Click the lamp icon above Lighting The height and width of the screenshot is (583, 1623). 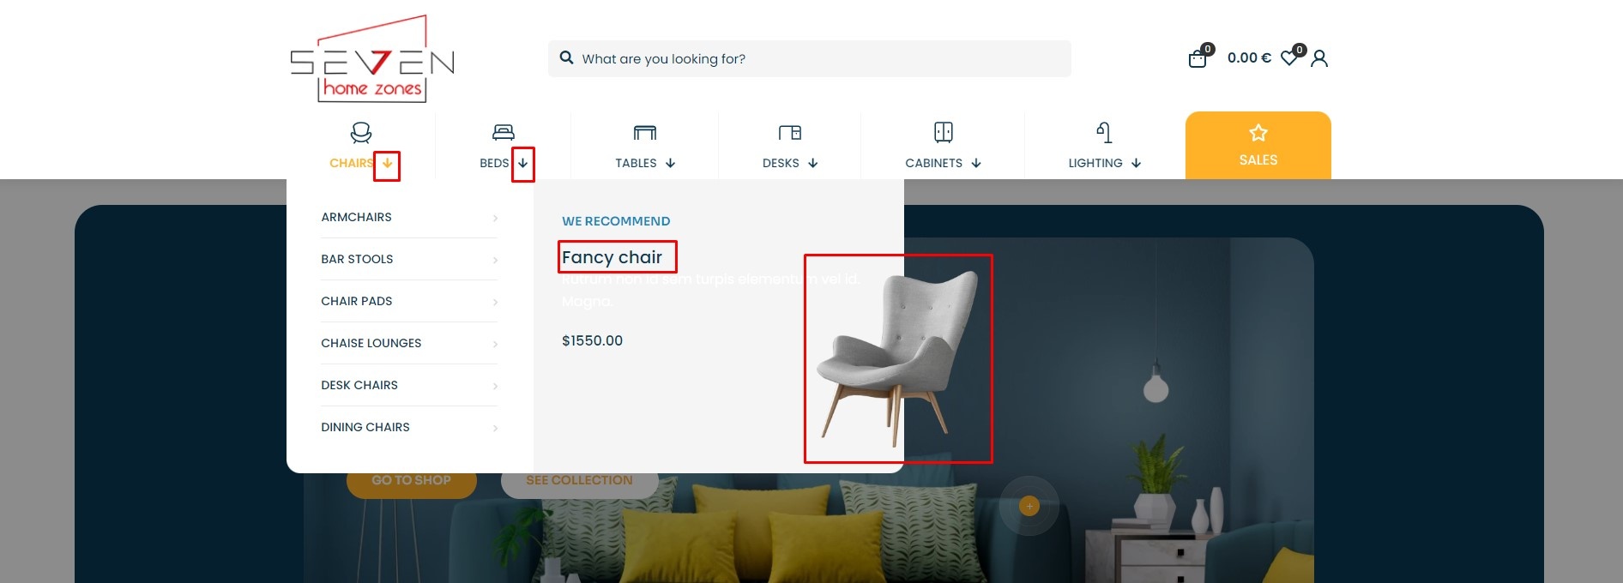(x=1105, y=132)
